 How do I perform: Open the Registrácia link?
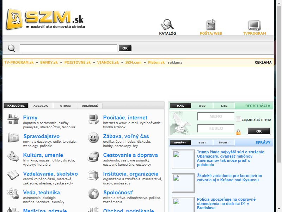(258, 106)
